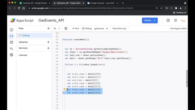Save project with floppy disk icon
This screenshot has width=195, height=110.
(x=66, y=28)
